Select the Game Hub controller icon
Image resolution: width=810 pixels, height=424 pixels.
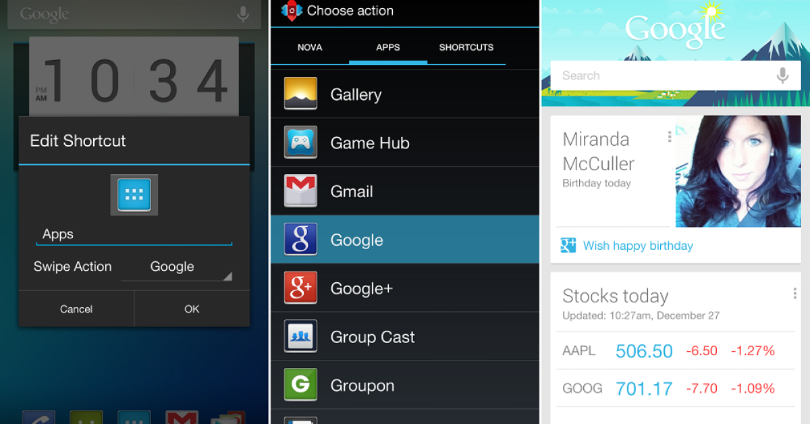[x=300, y=142]
